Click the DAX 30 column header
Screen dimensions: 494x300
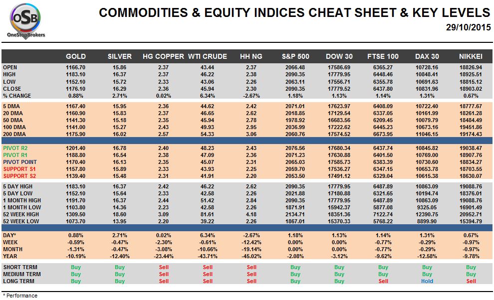point(427,56)
